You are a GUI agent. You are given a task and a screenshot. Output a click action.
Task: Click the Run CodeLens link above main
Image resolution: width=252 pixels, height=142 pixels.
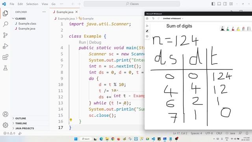pos(82,42)
